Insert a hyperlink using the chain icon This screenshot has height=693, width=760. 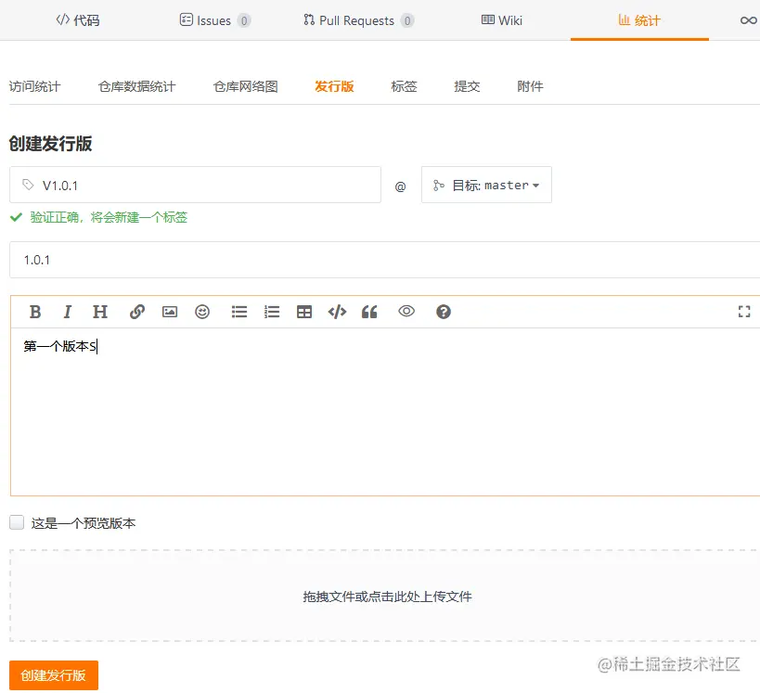[x=136, y=312]
